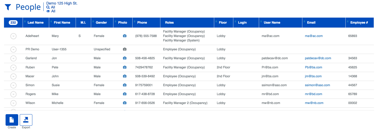
Task: Expand row menu for Simon
Action: [13, 85]
